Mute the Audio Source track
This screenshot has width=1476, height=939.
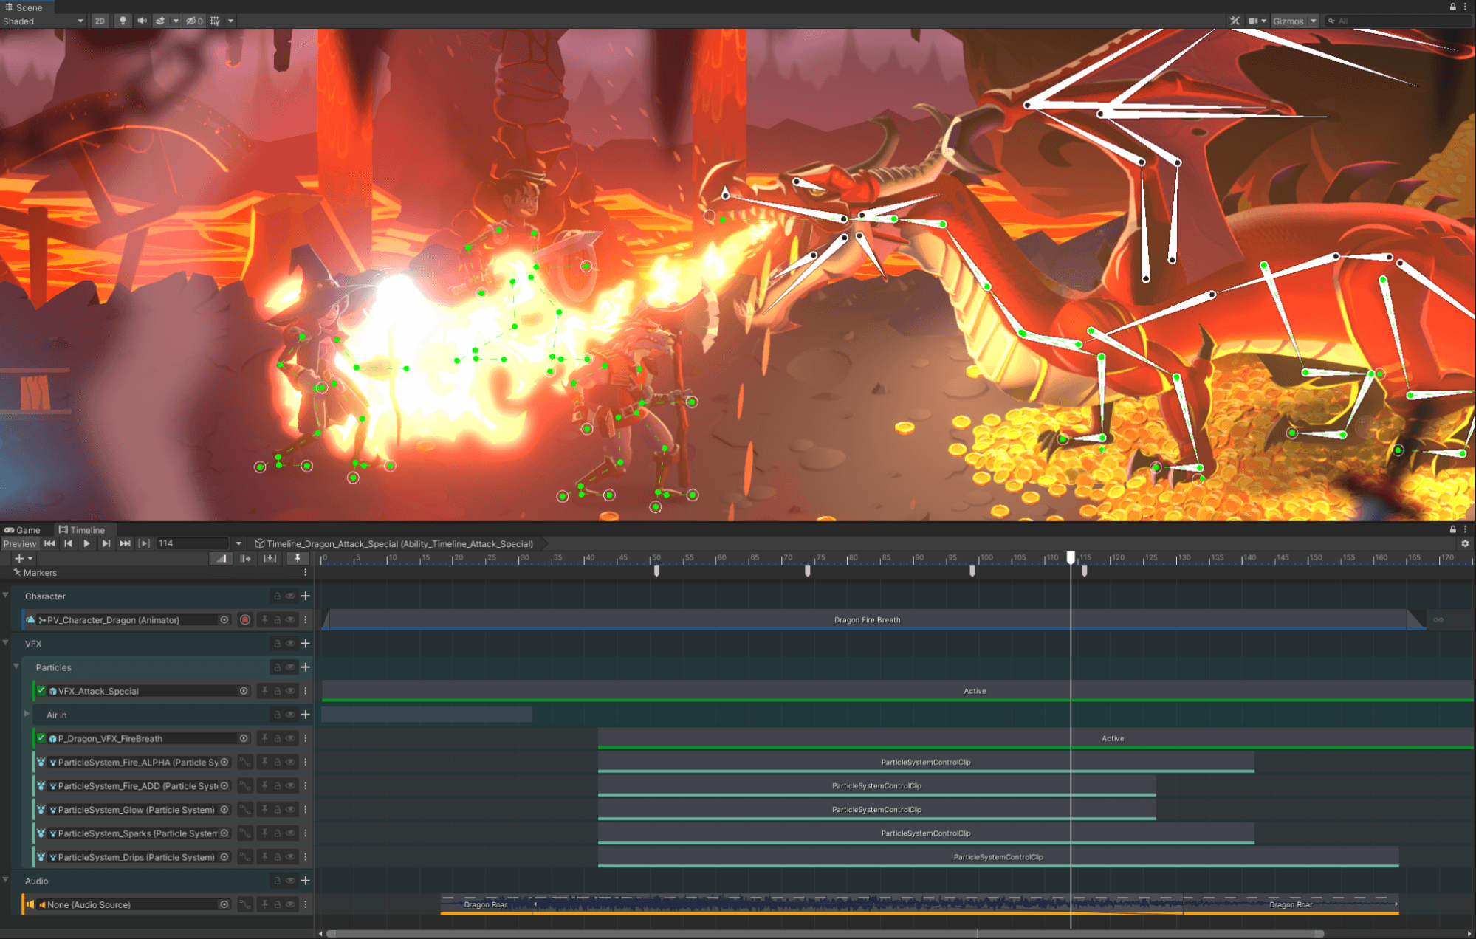291,904
